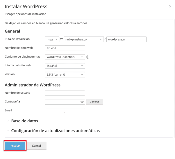The height and width of the screenshot is (159, 175).
Task: Expand the Base de datos section
Action: (25, 121)
